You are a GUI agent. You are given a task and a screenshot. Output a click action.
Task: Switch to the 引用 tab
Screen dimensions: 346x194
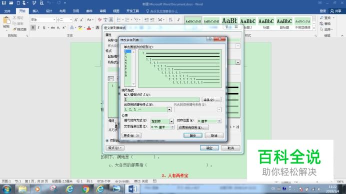[x=75, y=11]
